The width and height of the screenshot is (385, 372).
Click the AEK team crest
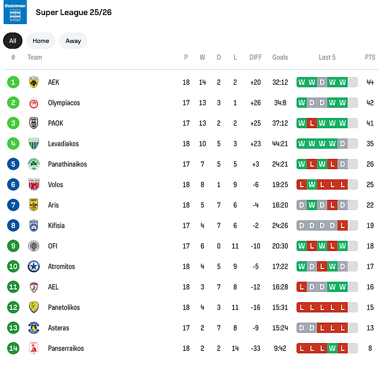[x=34, y=82]
